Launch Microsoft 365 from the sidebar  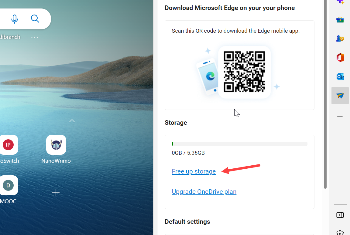(340, 58)
